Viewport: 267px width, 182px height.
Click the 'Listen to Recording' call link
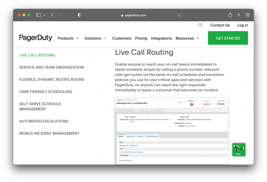coord(137,152)
